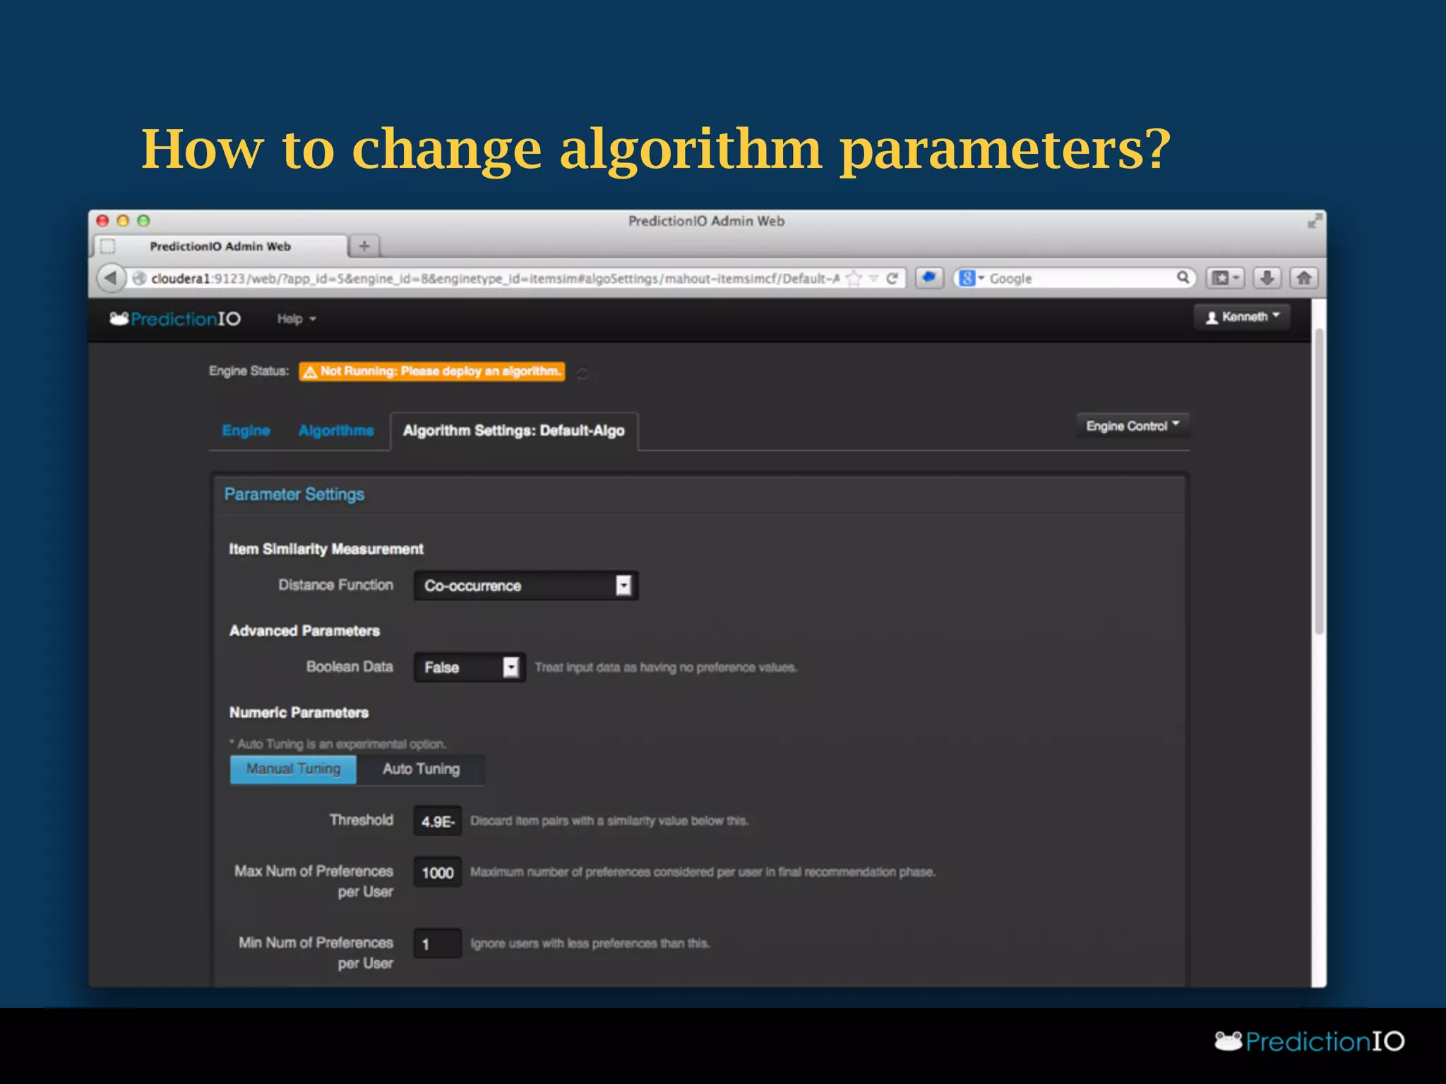Open the address bar history dropdown arrow
Screen dimensions: 1446x1084
pos(874,278)
